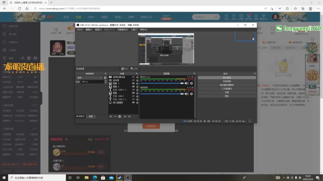Click the 滤镜 filters icon above docks

(134, 69)
